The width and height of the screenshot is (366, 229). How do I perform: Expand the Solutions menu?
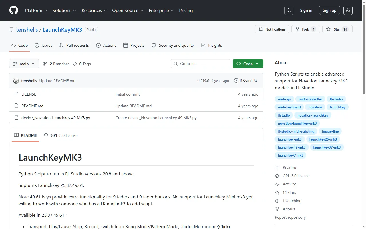coord(64,10)
